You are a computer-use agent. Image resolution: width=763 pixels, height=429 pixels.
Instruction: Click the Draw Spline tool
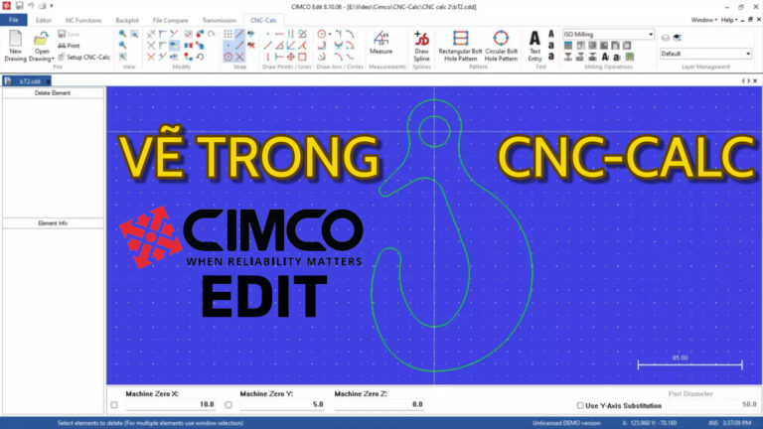[x=421, y=45]
